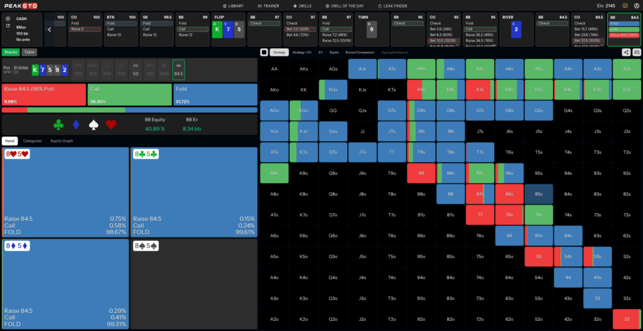The image size is (643, 331).
Task: Click the BB Equity 40.89 % value
Action: [x=154, y=129]
